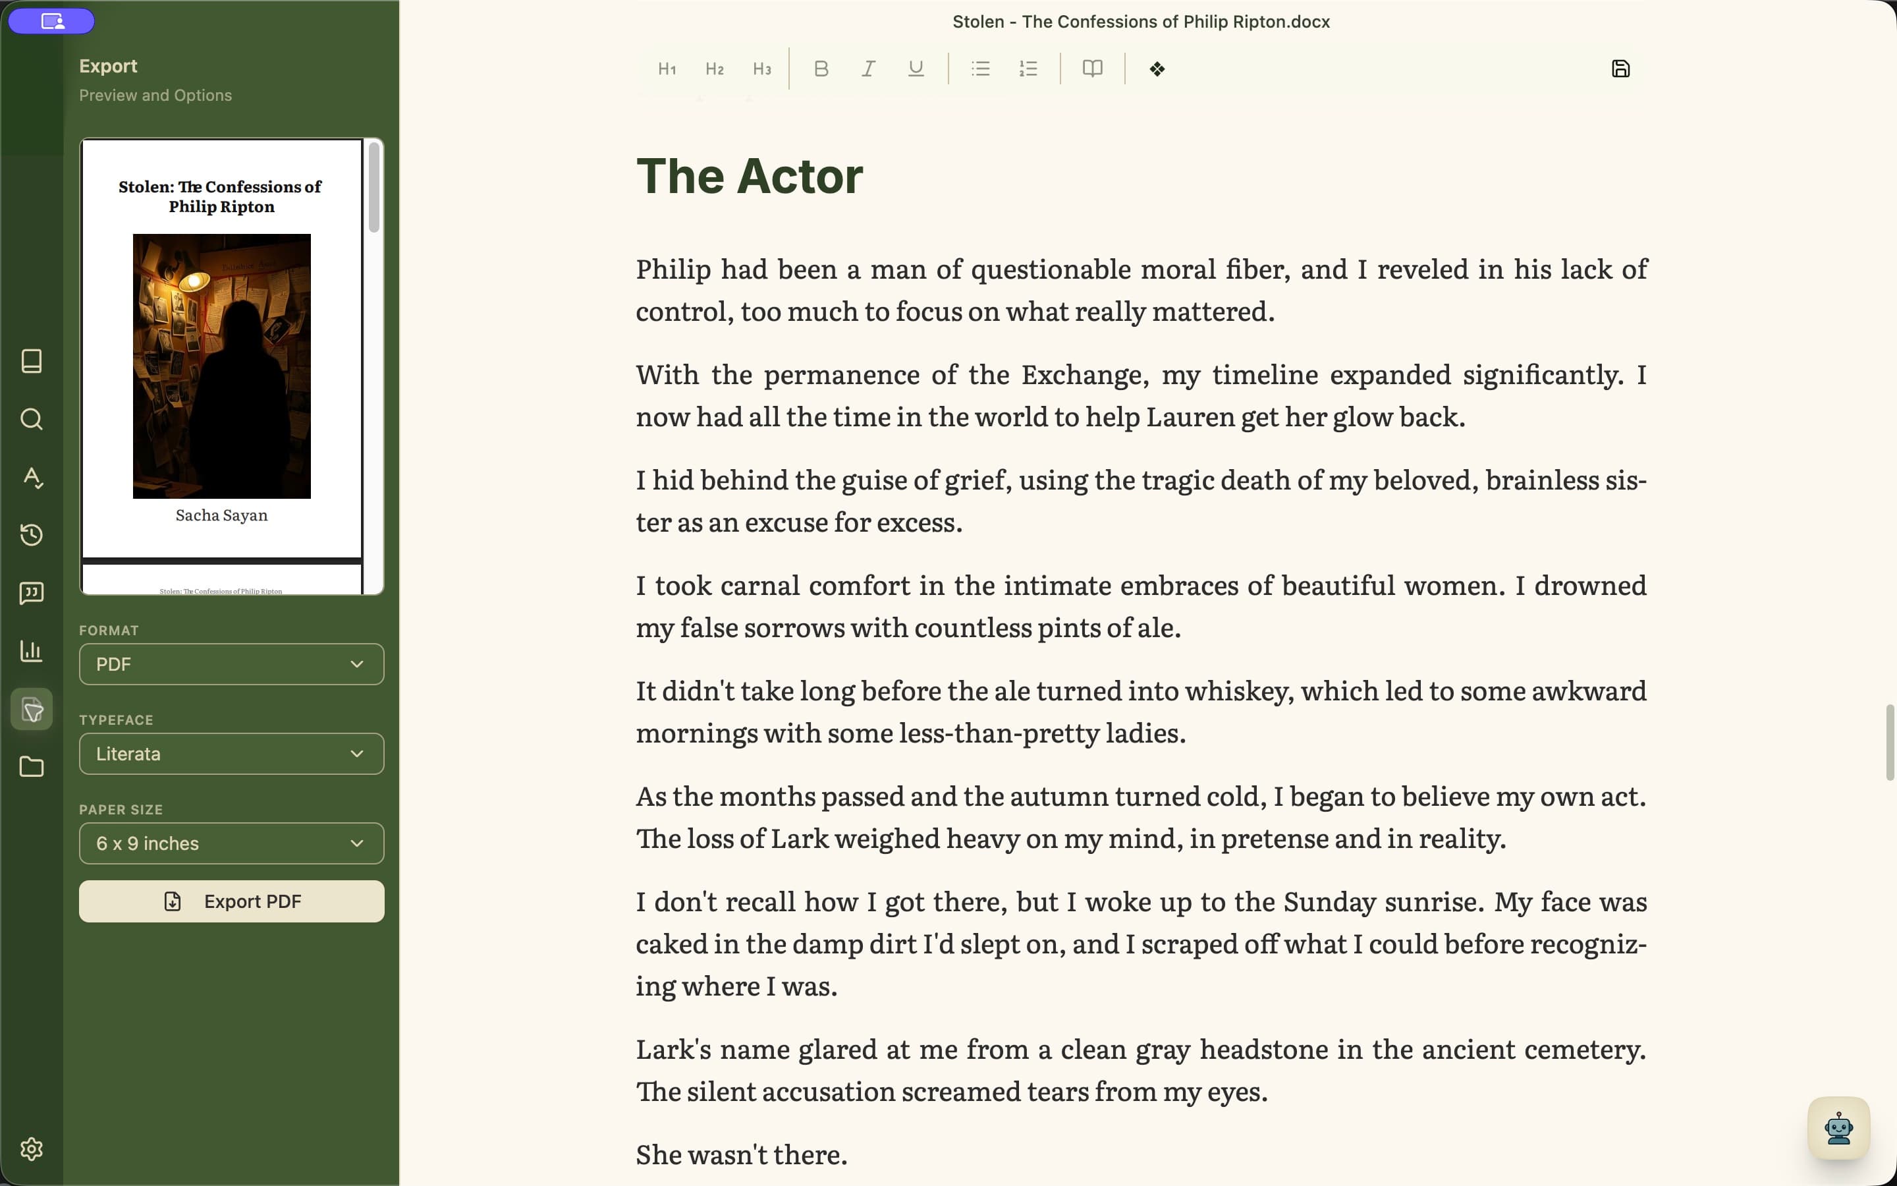1897x1186 pixels.
Task: Open the Paper Size dropdown
Action: (231, 843)
